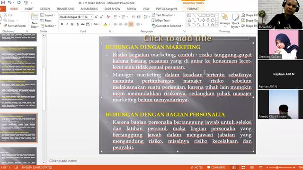Toggle align text left
The image size is (303, 170).
(x=116, y=24)
